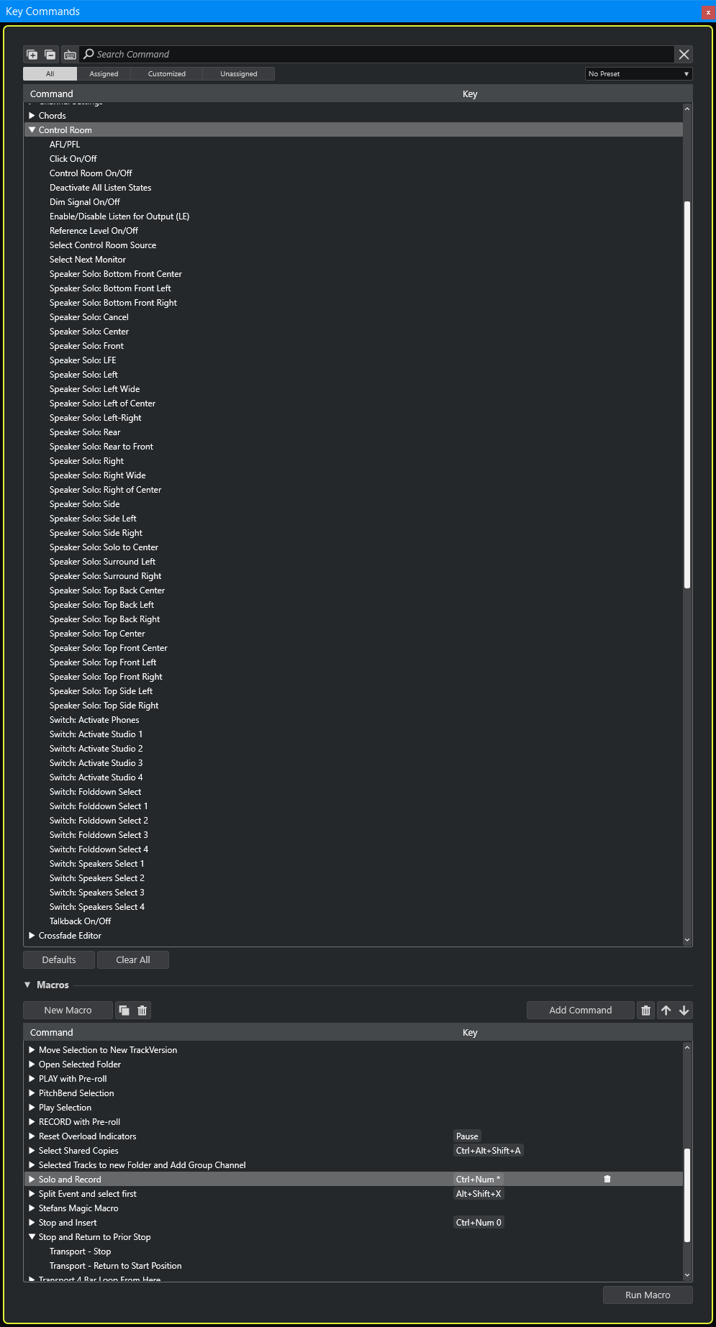Show only Assigned commands
This screenshot has width=716, height=1327.
(104, 74)
